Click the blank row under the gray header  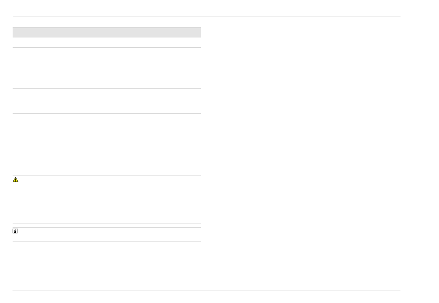coord(107,42)
